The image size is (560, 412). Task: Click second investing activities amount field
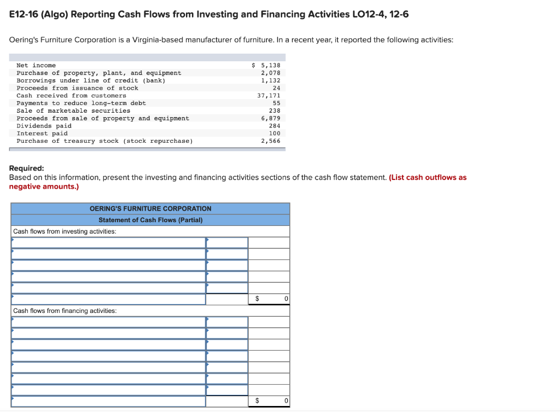[227, 254]
